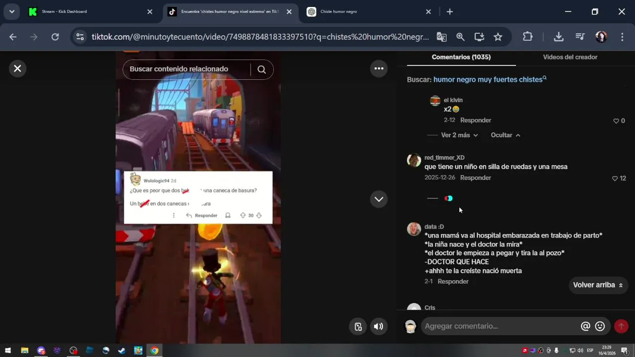
Task: Focus the 'Agregar comentario...' field
Action: coord(500,326)
